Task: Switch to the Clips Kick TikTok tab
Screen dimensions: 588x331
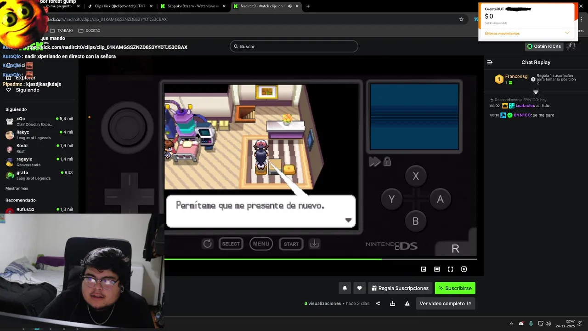Action: coord(119,6)
